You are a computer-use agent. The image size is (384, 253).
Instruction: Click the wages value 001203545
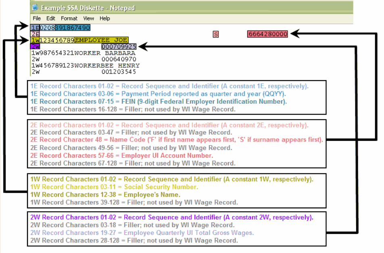[119, 72]
